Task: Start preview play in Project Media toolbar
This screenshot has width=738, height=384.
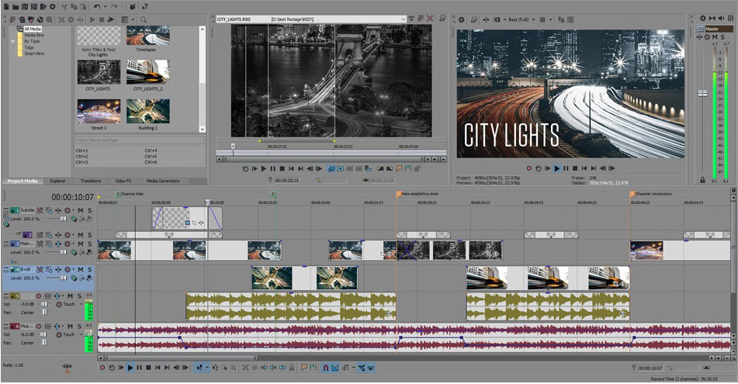Action: click(92, 19)
